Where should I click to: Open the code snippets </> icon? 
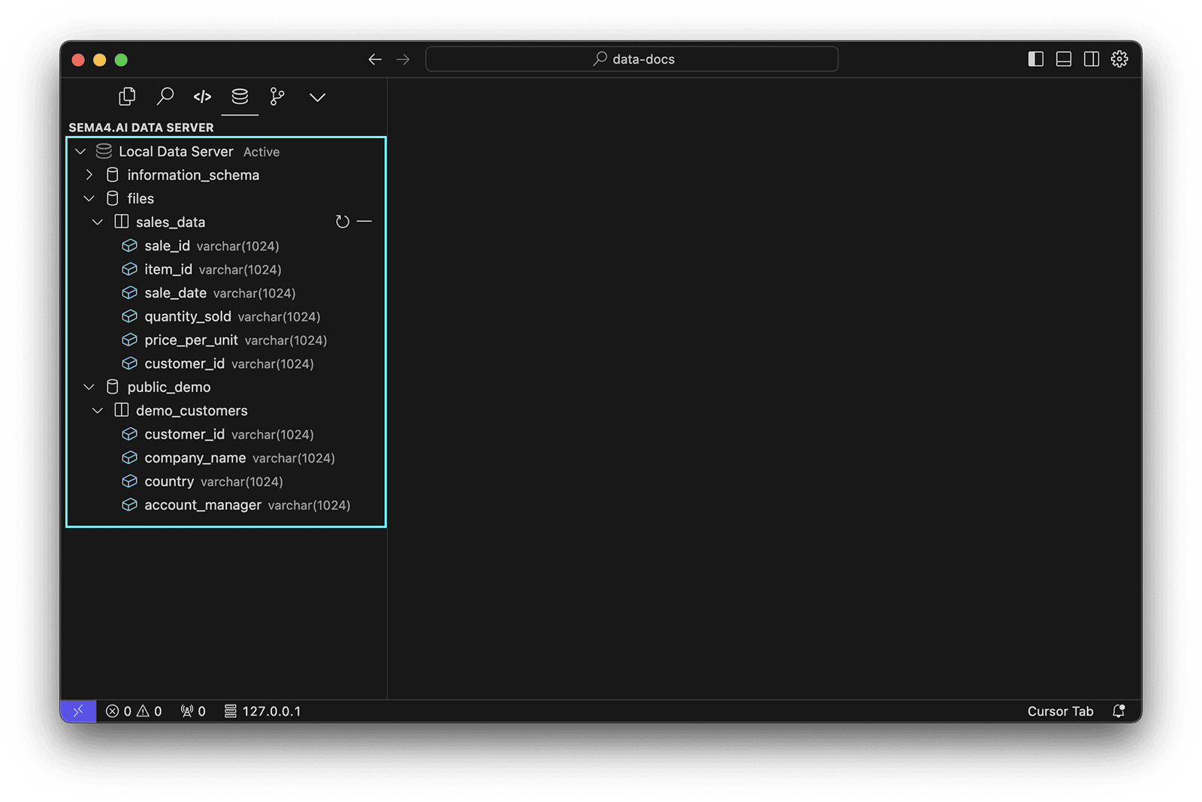tap(201, 96)
